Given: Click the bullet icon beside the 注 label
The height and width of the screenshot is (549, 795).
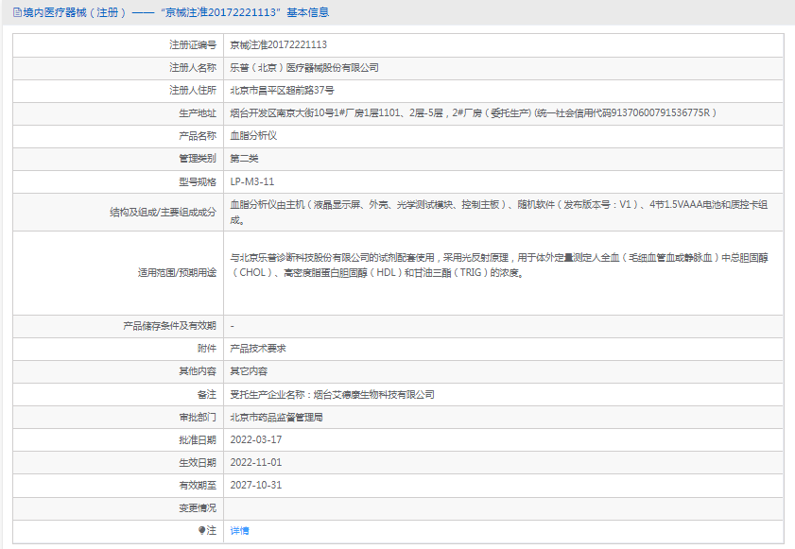Looking at the screenshot, I should click(201, 530).
